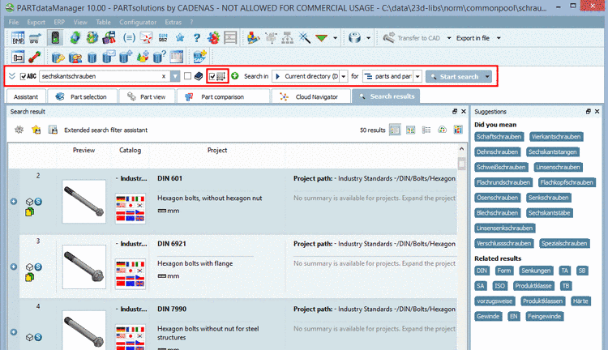Open the ERP menu

pyautogui.click(x=59, y=22)
